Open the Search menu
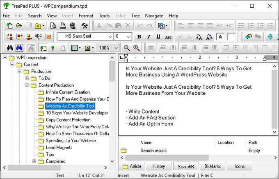 point(35,16)
